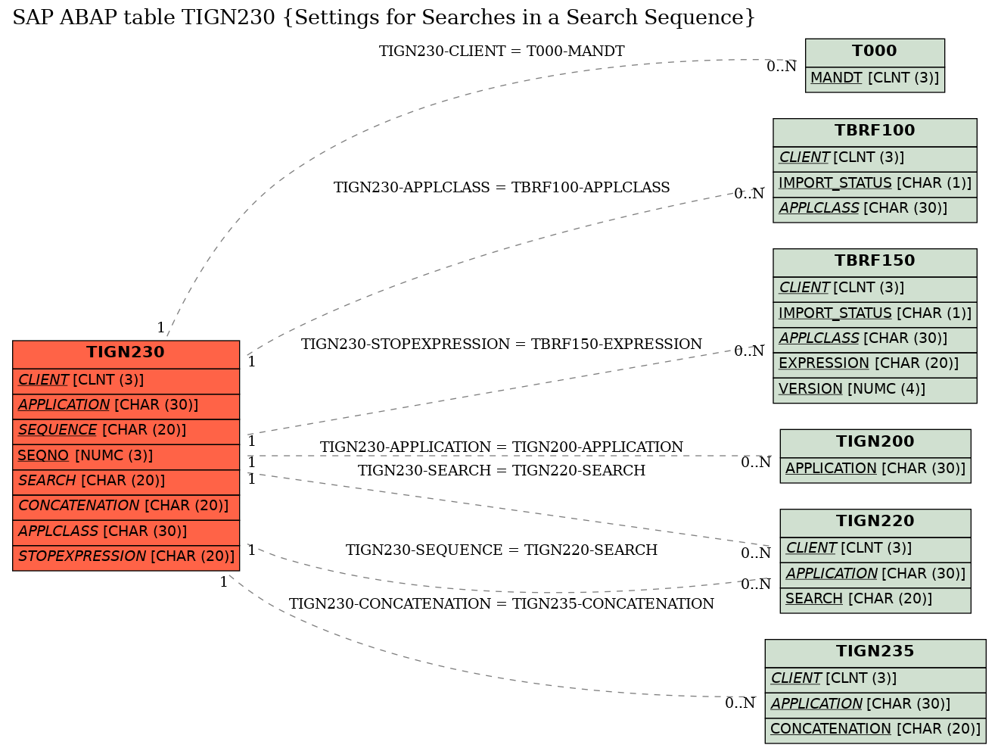Click APPLICATION [CHAR (30)] in TIGN235
Viewport: 998px width, 751px height.
pyautogui.click(x=875, y=705)
